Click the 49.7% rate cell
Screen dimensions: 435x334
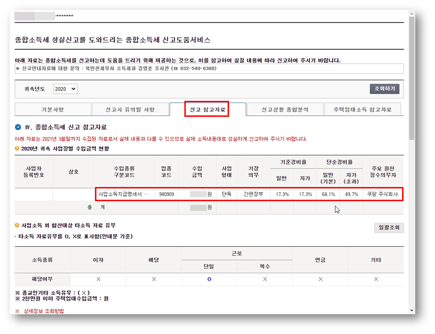point(351,194)
